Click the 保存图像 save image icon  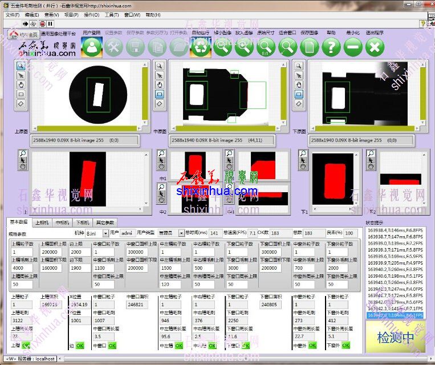(309, 47)
